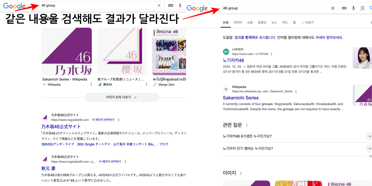Switch to the 이미지 tab
Viewport: 372px width, 186px height.
[238, 22]
